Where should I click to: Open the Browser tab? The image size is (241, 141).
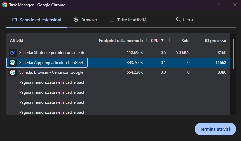click(85, 20)
